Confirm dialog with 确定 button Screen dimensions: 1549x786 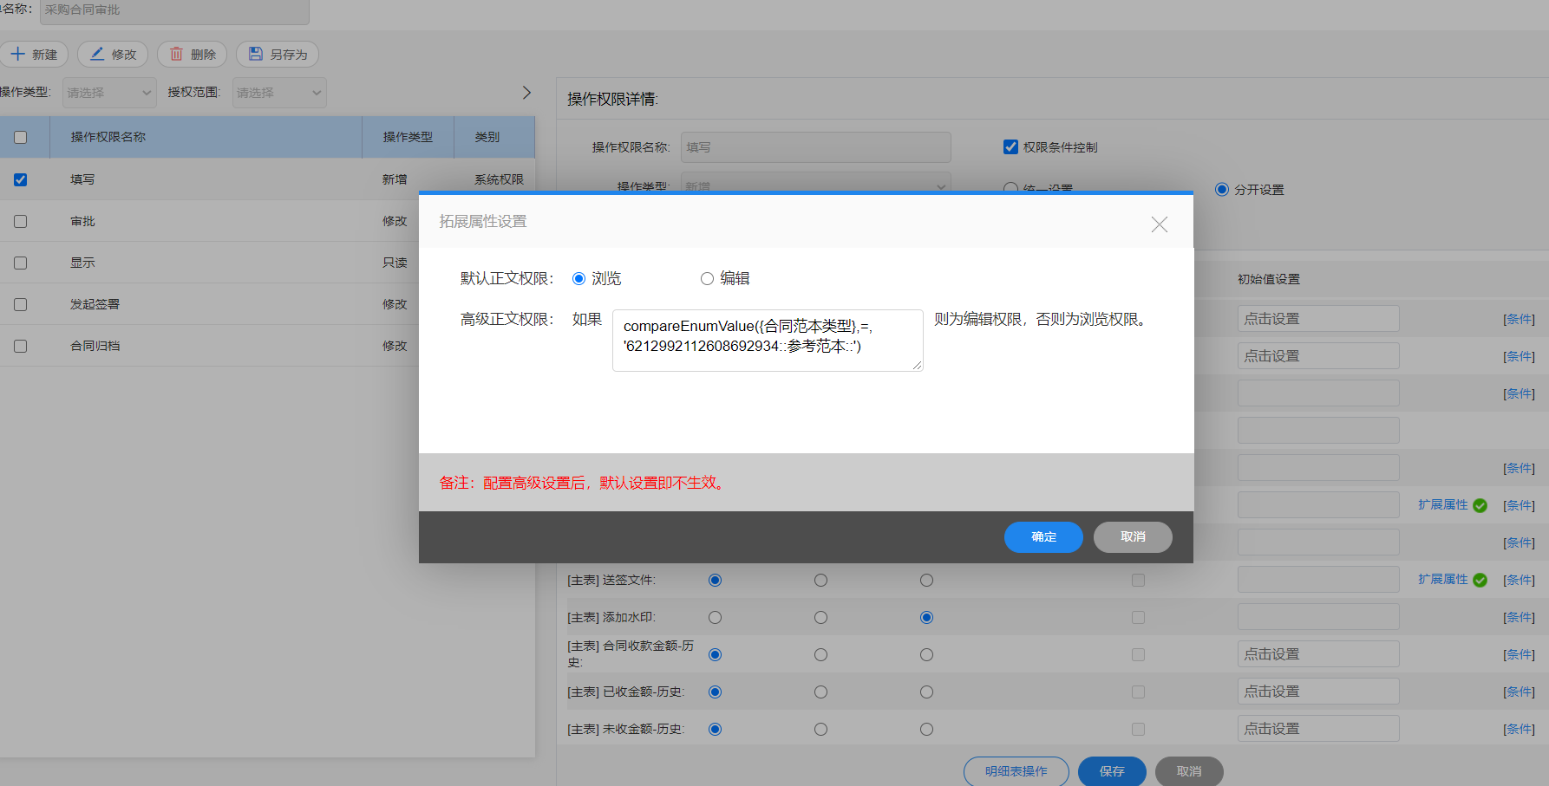(x=1043, y=537)
